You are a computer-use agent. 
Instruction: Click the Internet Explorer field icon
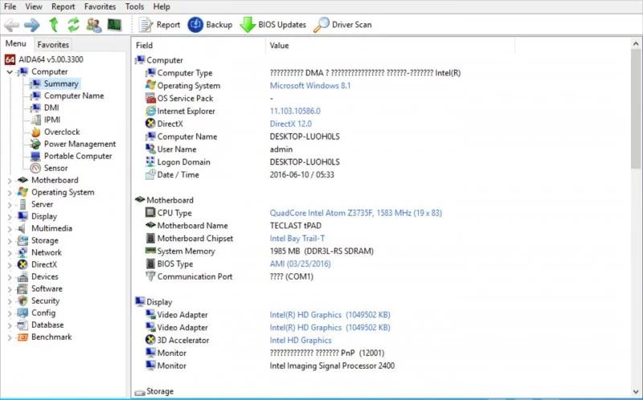click(150, 111)
